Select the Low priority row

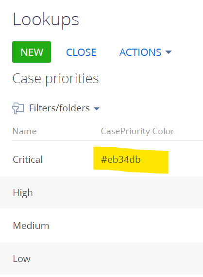point(101,259)
